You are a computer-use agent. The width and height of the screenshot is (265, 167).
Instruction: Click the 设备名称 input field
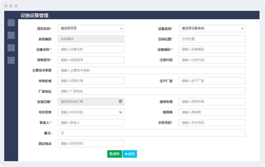coord(91,49)
